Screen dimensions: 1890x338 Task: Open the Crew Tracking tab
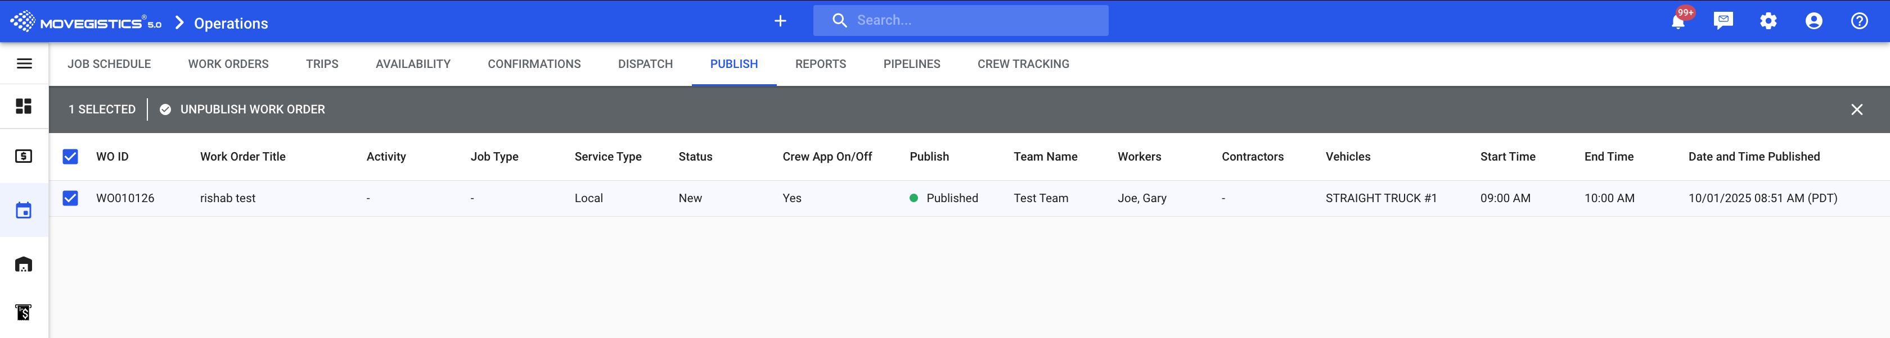click(x=1023, y=65)
